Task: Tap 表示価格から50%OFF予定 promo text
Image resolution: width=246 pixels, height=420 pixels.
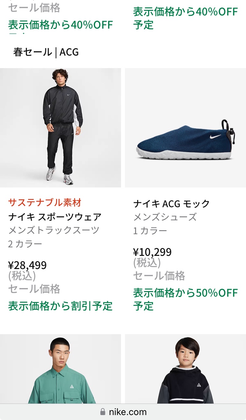Action: [x=185, y=299]
